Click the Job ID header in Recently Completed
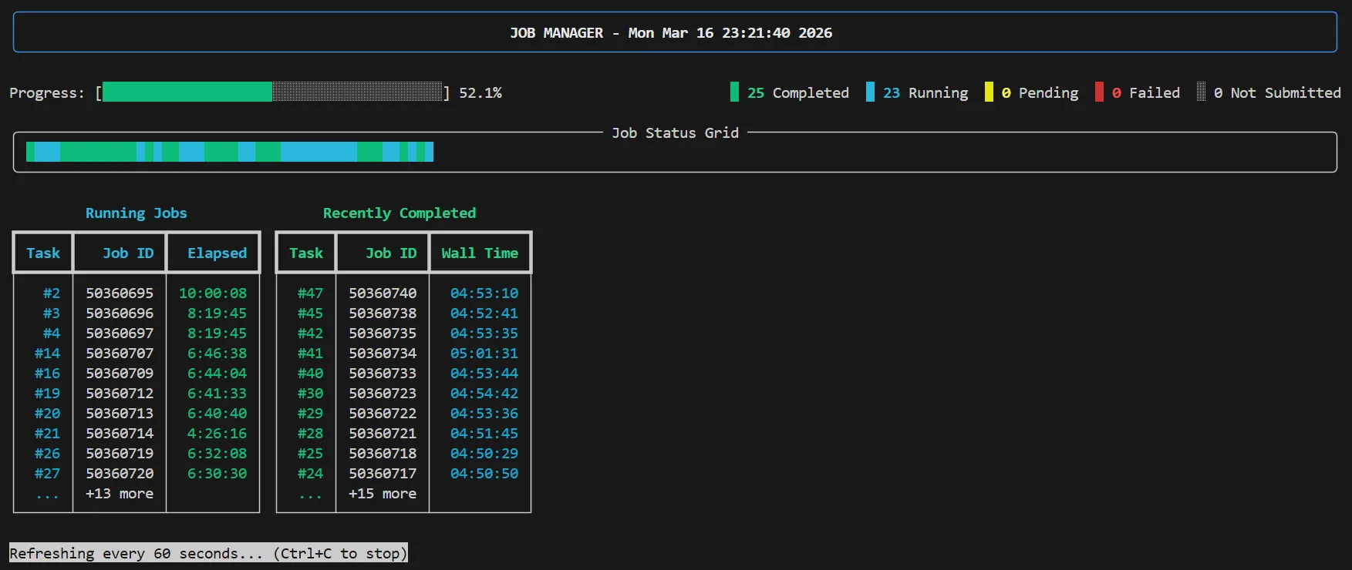 pyautogui.click(x=391, y=253)
